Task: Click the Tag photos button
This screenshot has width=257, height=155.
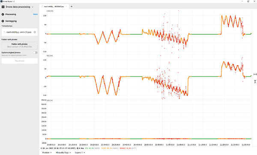Action: [x=20, y=61]
